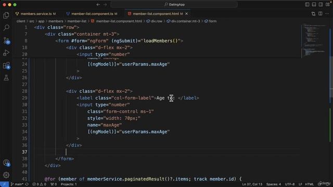The image size is (333, 187).
Task: Open errors and warnings count in status bar
Action: click(39, 184)
